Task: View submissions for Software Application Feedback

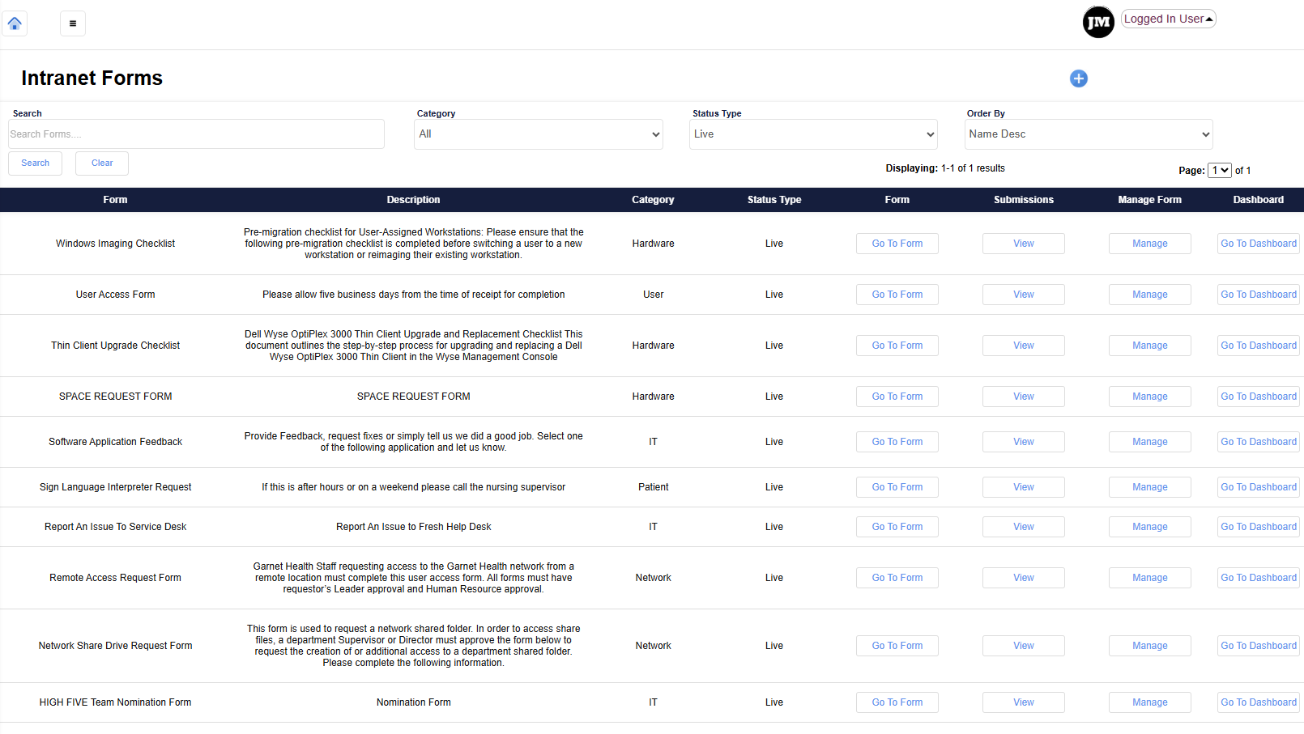Action: [1024, 442]
